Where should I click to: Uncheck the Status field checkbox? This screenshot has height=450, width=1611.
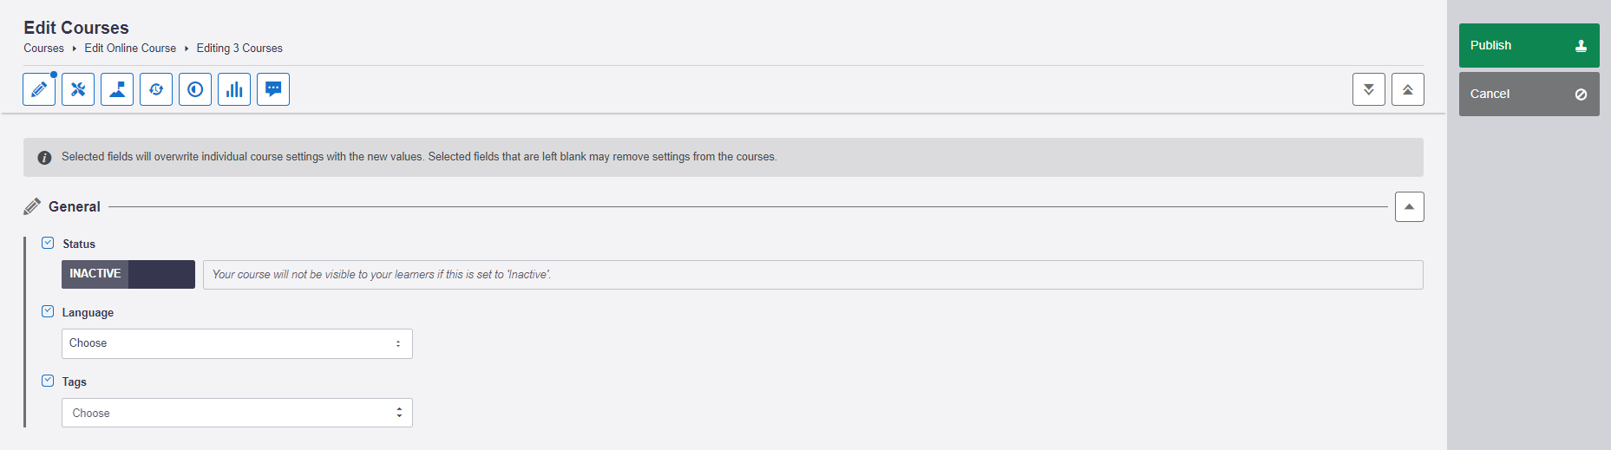pyautogui.click(x=48, y=244)
